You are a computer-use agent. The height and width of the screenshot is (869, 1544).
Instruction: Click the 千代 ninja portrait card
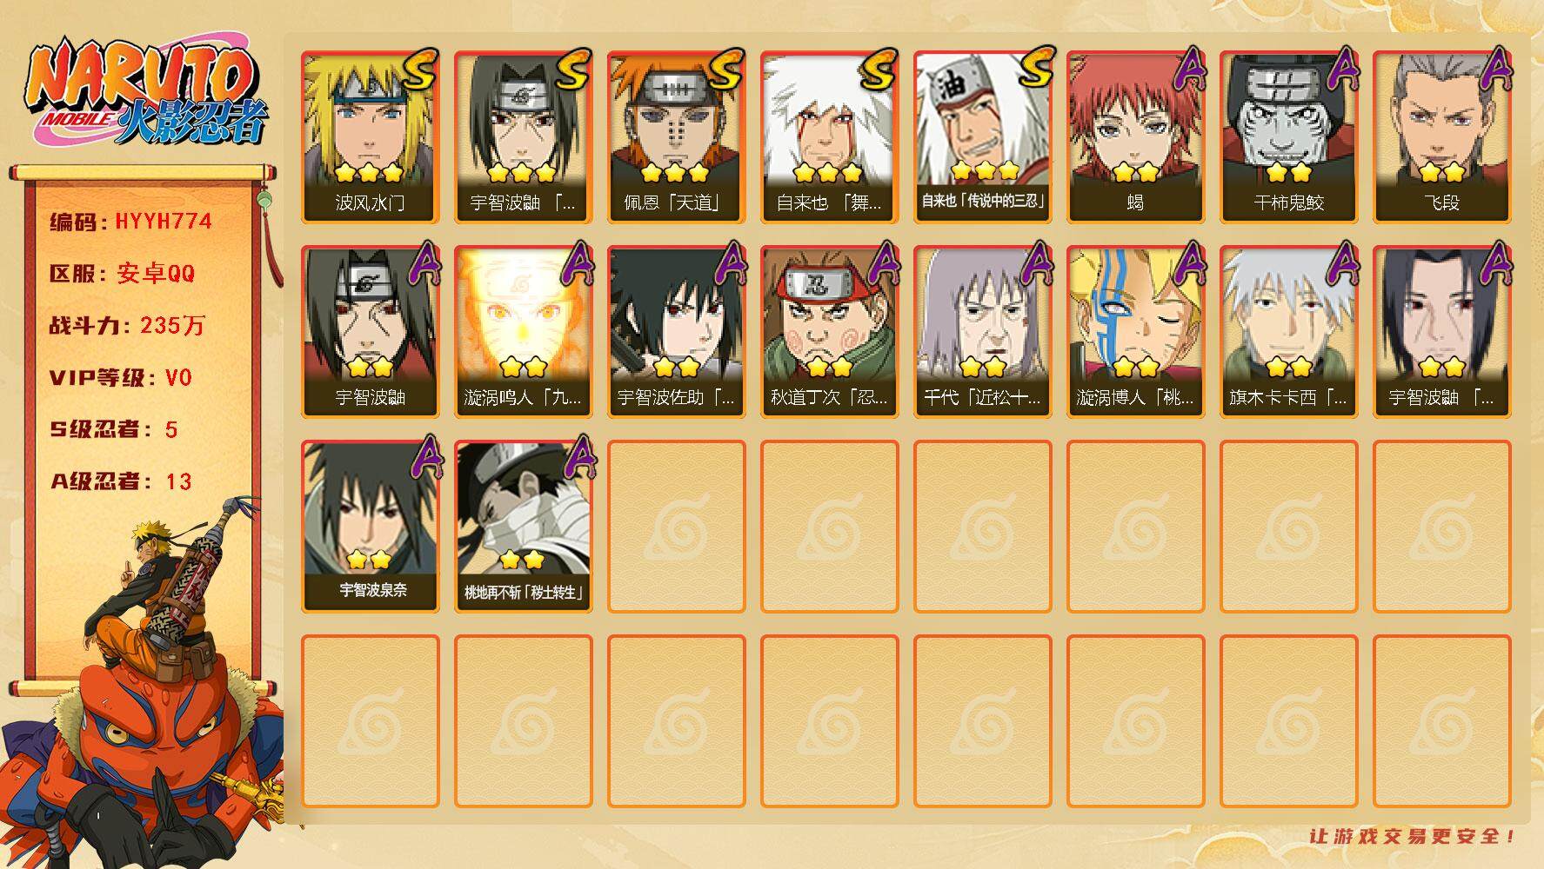983,332
